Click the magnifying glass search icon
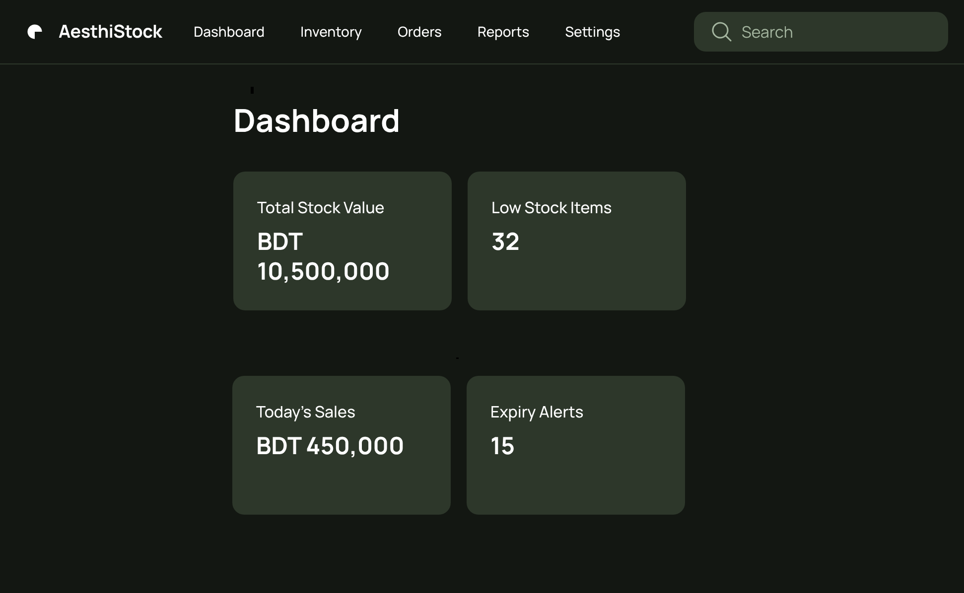The height and width of the screenshot is (593, 964). click(721, 32)
